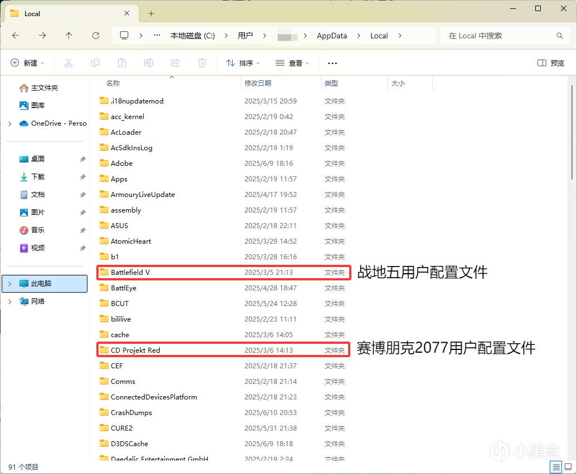
Task: Click the Rename icon in toolbar
Action: (149, 63)
